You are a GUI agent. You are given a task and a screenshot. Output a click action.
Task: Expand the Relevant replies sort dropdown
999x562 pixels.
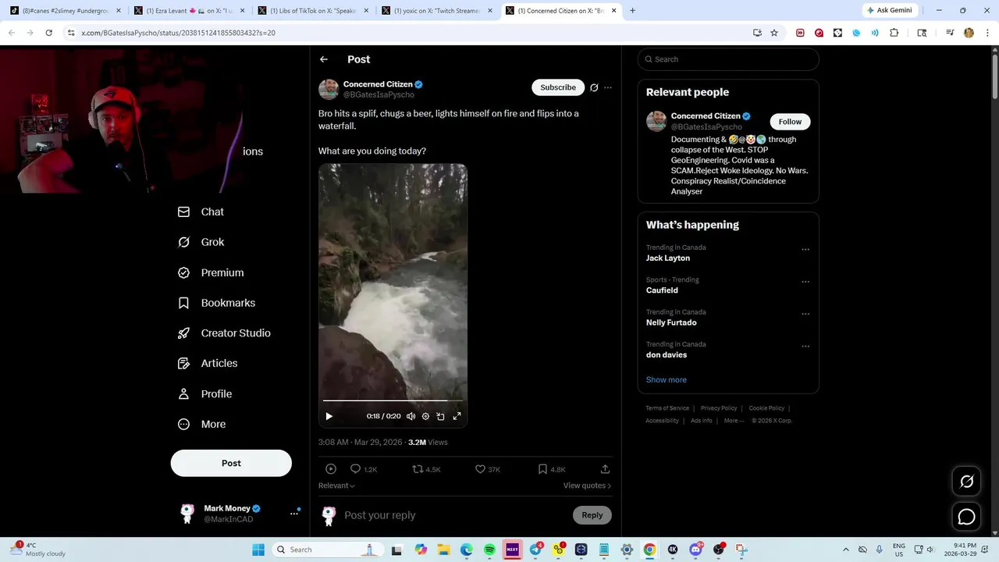(336, 486)
